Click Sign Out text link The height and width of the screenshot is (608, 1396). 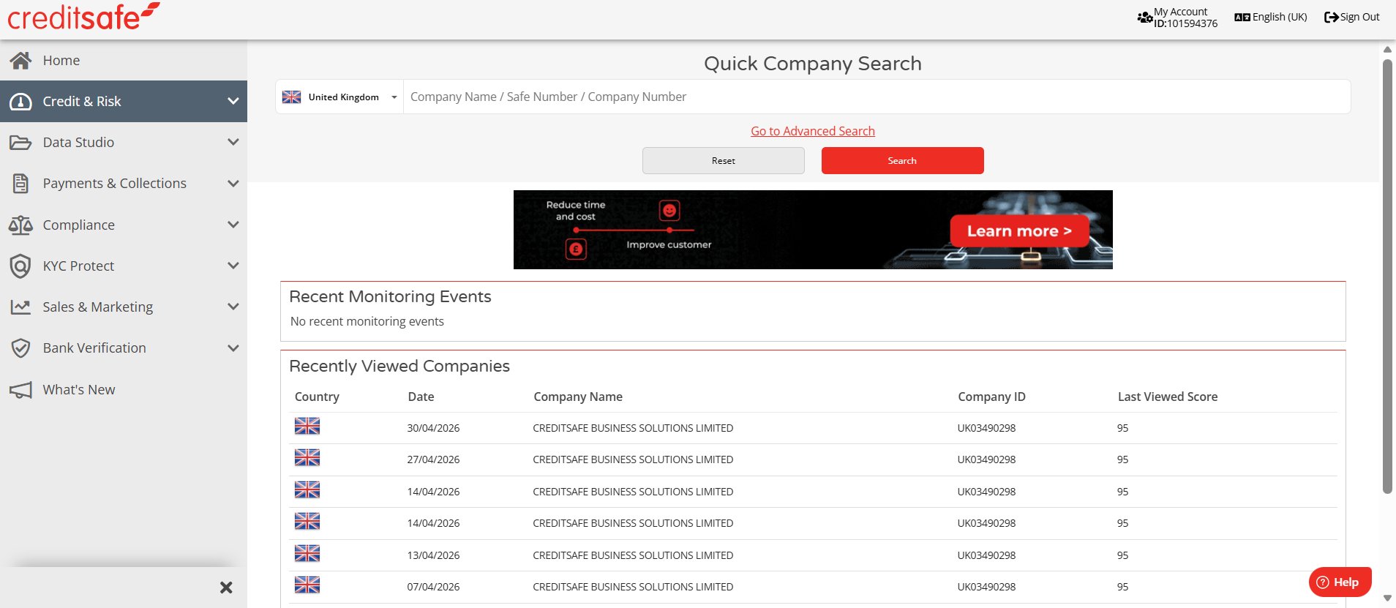(1360, 17)
